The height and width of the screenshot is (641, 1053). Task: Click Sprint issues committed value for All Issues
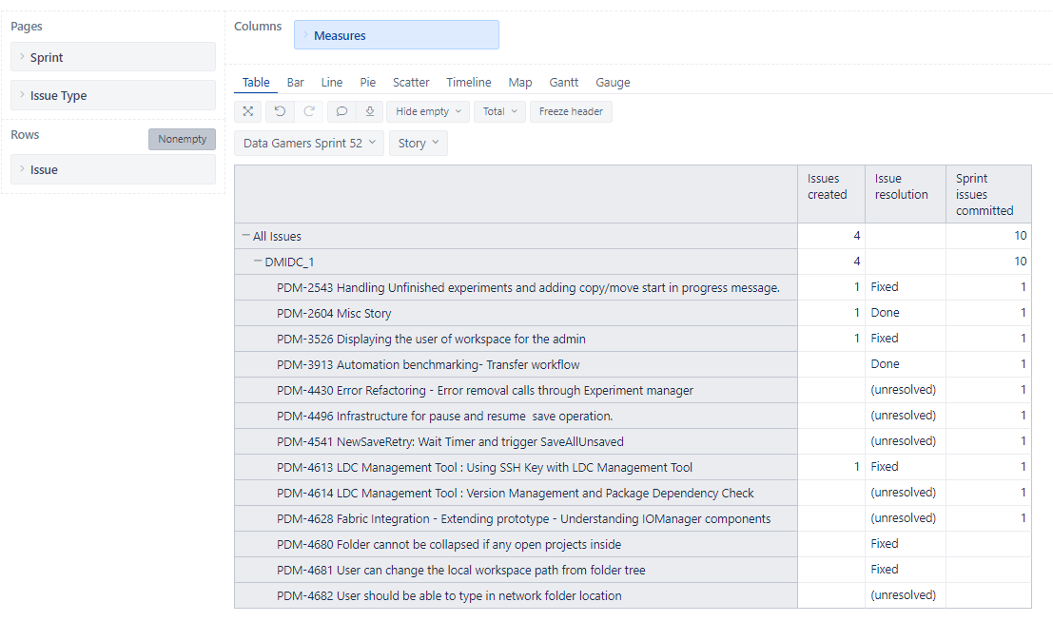(988, 236)
